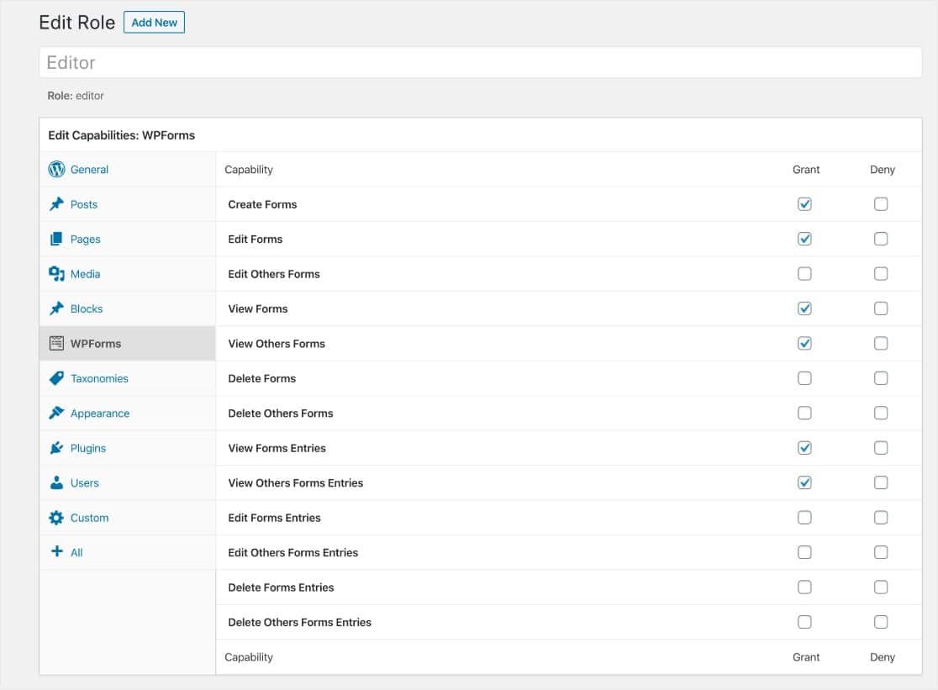Click the pages icon beside Pages
This screenshot has height=690, width=938.
pyautogui.click(x=56, y=240)
